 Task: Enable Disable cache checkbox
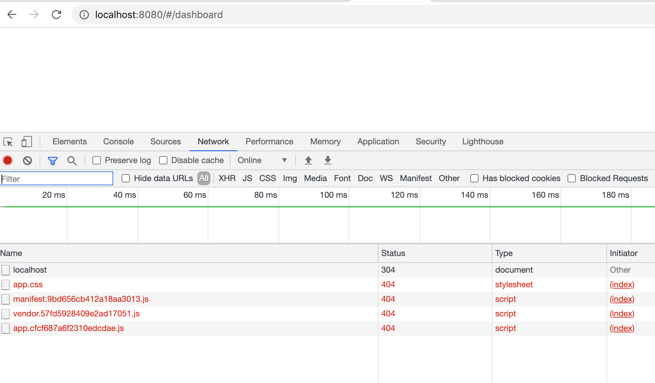pyautogui.click(x=163, y=160)
